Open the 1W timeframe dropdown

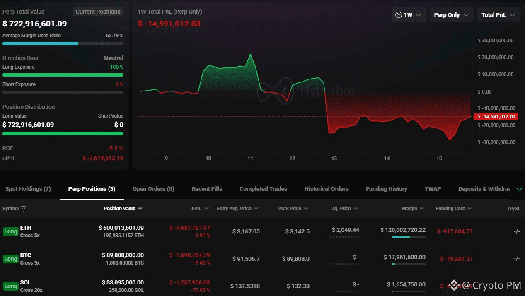tap(409, 15)
